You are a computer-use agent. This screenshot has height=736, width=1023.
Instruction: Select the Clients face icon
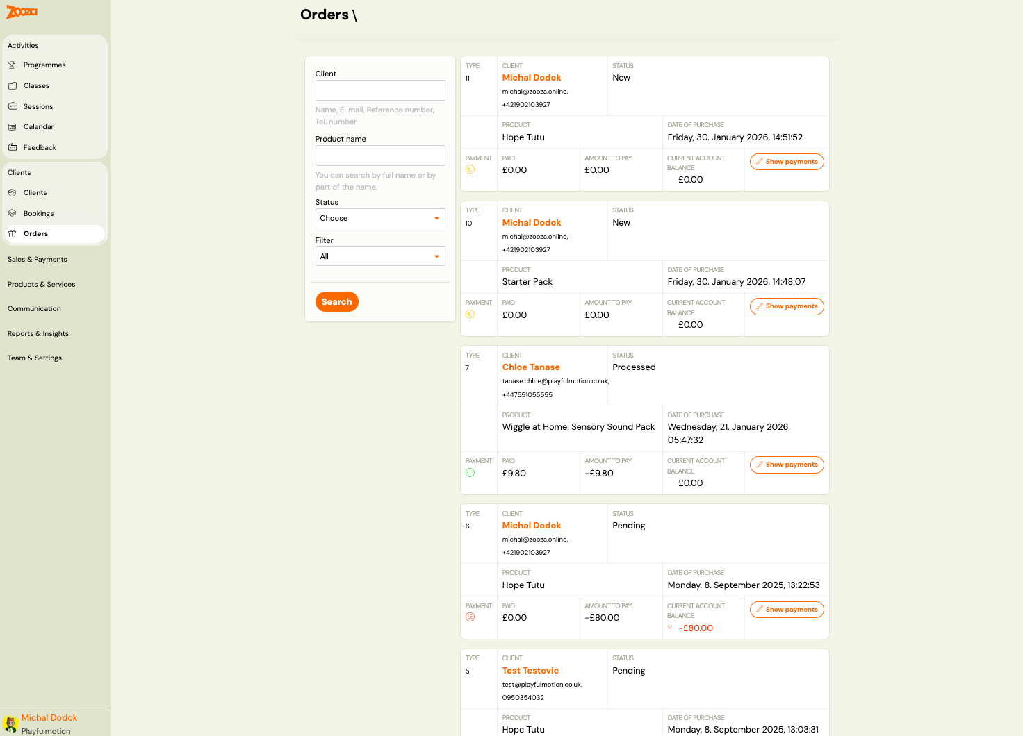pos(12,192)
